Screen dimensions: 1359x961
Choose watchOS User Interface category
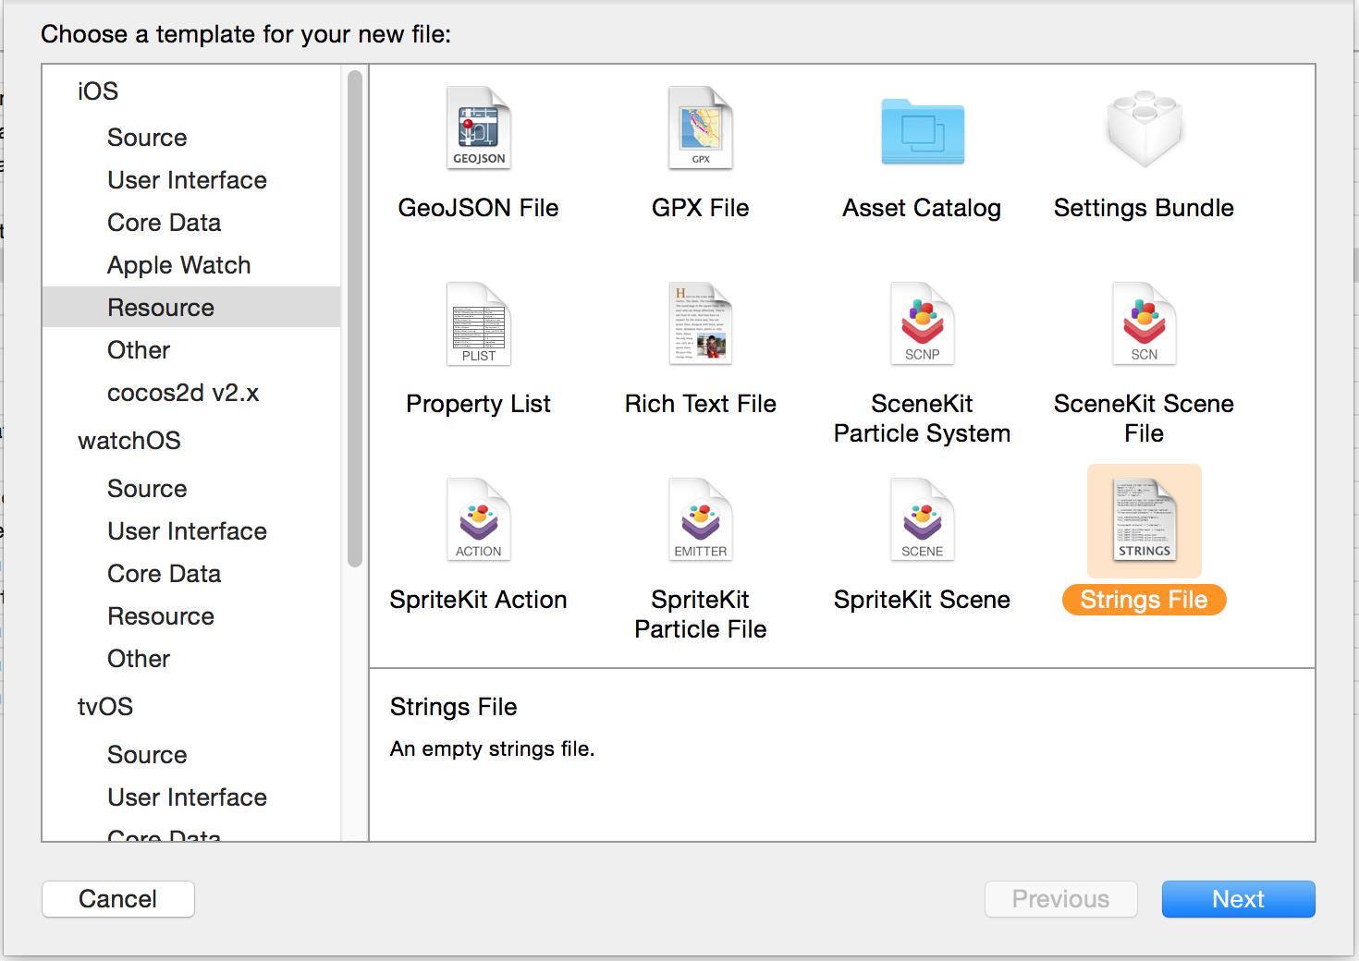[187, 531]
